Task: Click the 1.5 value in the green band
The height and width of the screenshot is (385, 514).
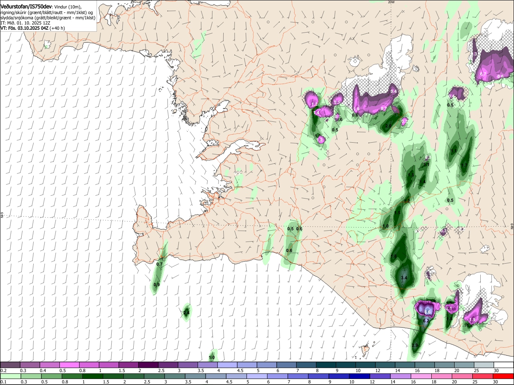Action: pyautogui.click(x=397, y=213)
